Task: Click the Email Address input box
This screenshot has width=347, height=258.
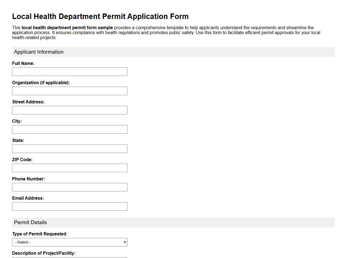Action: click(70, 206)
